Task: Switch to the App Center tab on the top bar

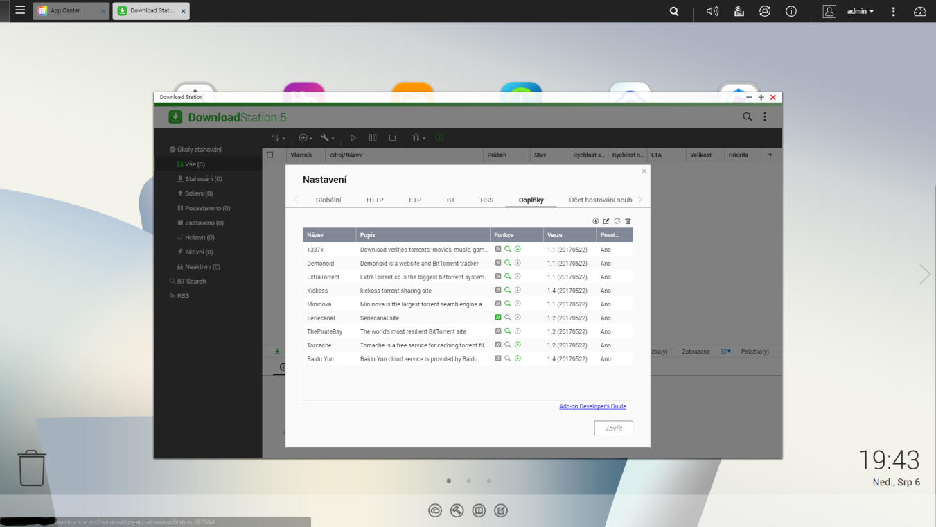Action: (x=71, y=11)
